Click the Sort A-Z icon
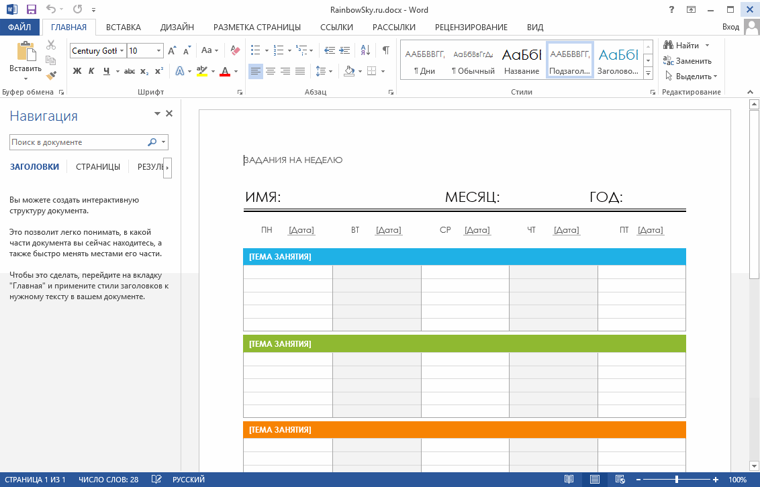760x487 pixels. [x=365, y=50]
